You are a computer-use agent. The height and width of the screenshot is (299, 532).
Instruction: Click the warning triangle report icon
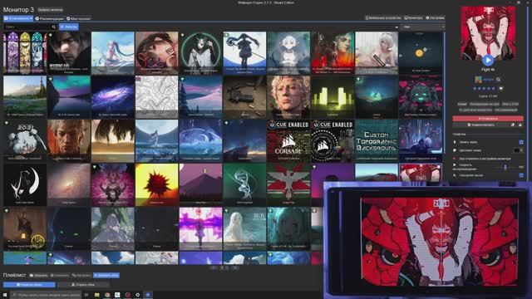pyautogui.click(x=520, y=125)
